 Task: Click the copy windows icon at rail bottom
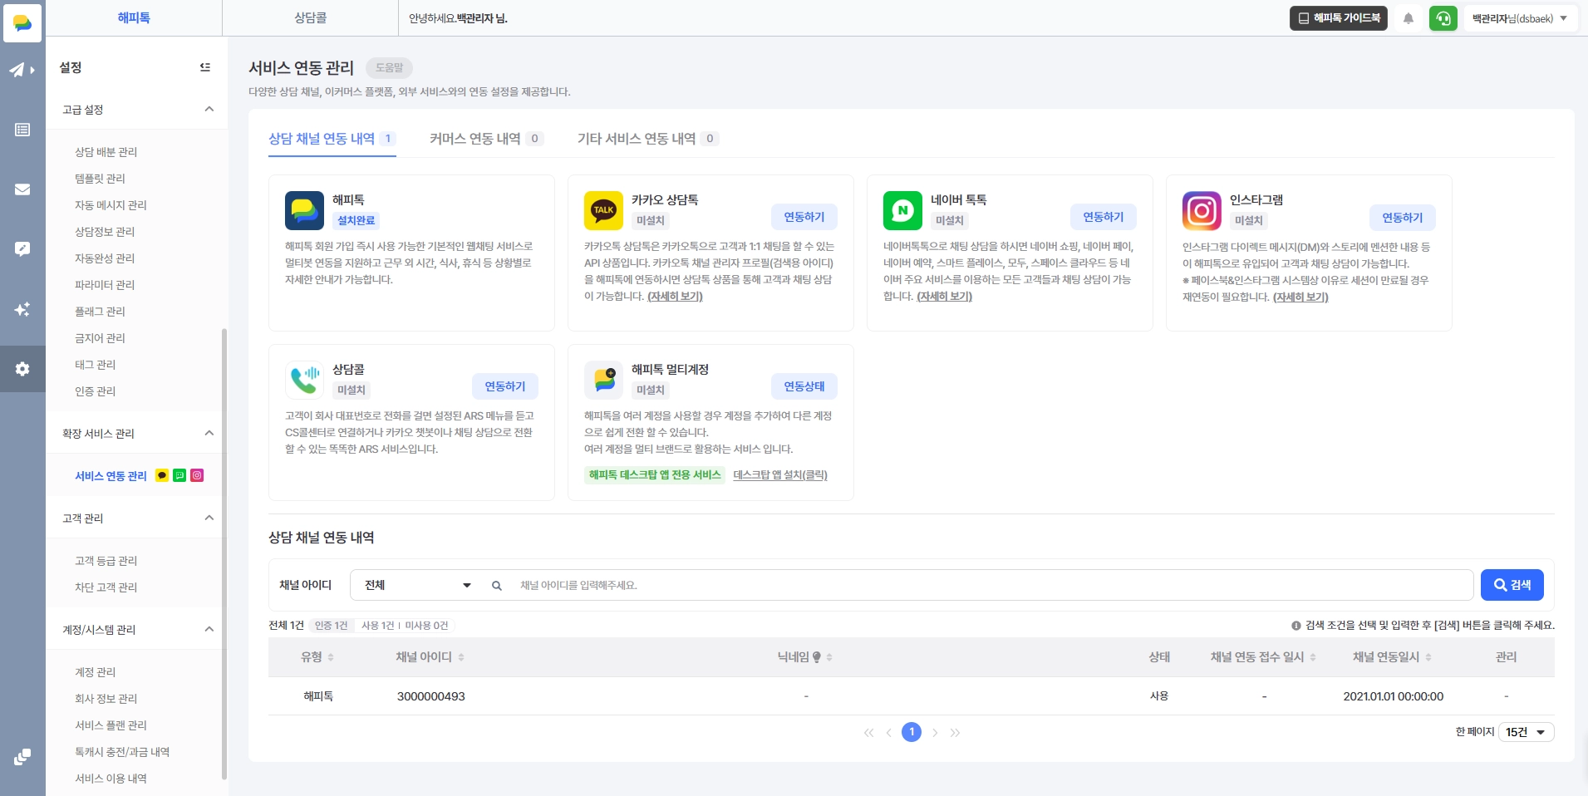(x=22, y=757)
